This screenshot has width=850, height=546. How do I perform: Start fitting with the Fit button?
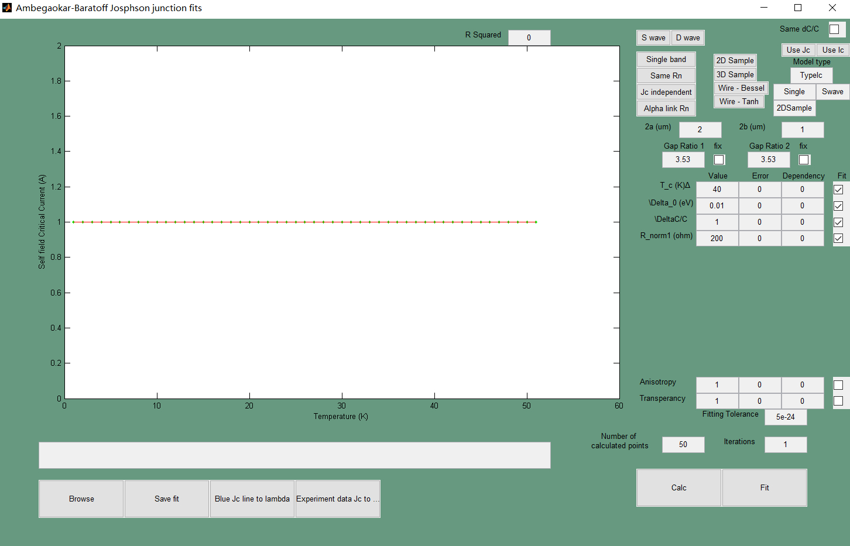pos(765,488)
